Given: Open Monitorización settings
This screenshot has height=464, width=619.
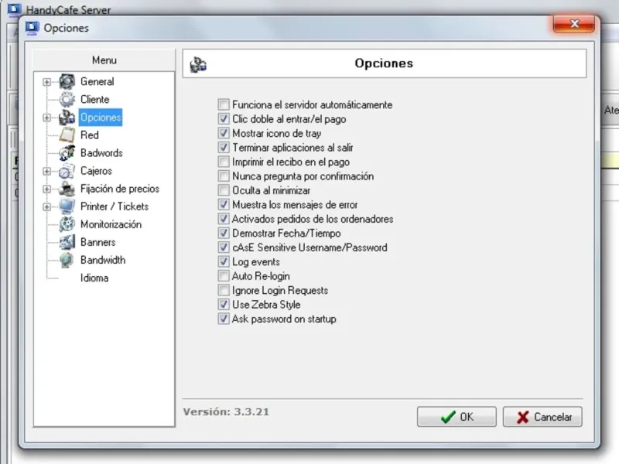Looking at the screenshot, I should click(x=111, y=224).
